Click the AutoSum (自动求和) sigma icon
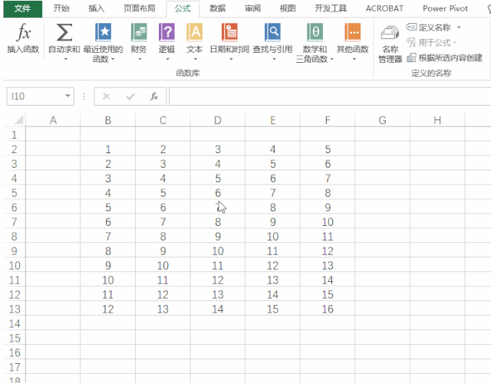 click(64, 32)
